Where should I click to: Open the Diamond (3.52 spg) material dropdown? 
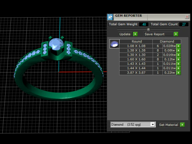click(153, 124)
